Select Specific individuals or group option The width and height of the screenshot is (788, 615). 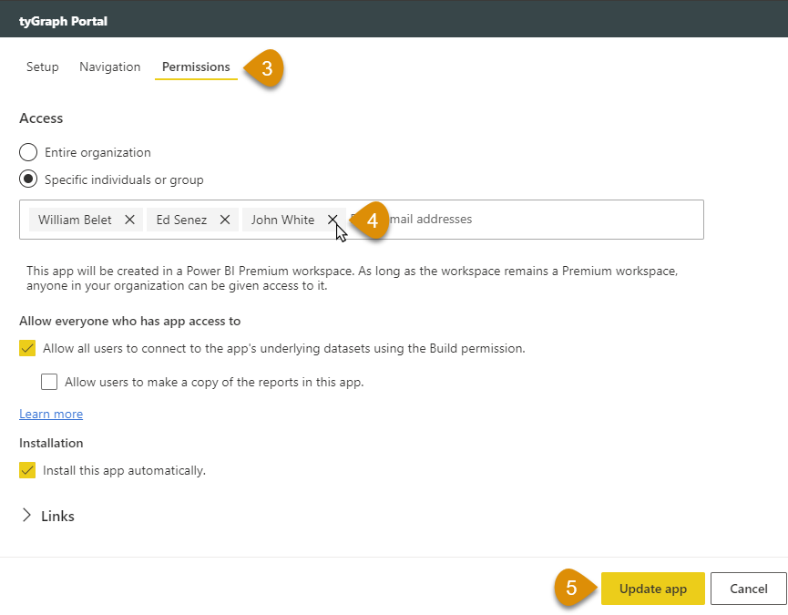click(x=28, y=179)
